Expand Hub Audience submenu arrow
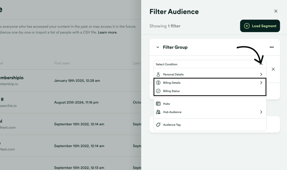This screenshot has width=287, height=170. pyautogui.click(x=261, y=112)
